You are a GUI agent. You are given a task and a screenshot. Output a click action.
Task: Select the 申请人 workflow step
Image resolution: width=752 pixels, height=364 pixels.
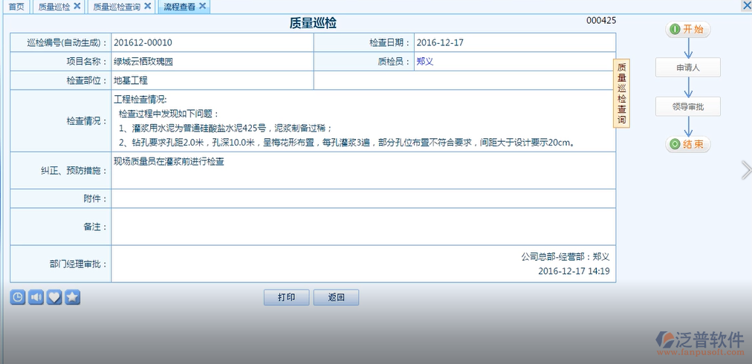[687, 68]
